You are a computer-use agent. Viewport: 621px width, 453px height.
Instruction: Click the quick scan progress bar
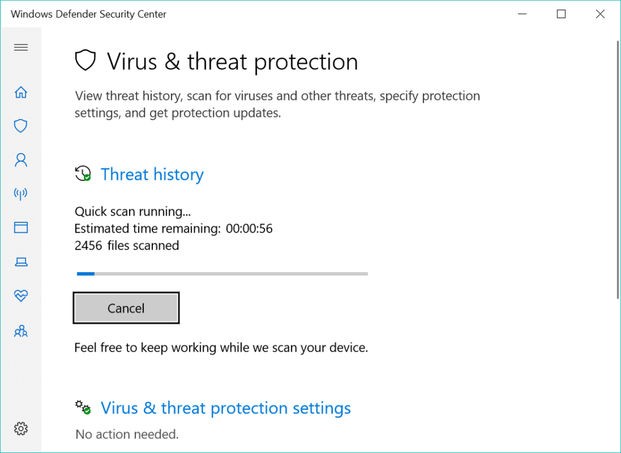[x=222, y=274]
